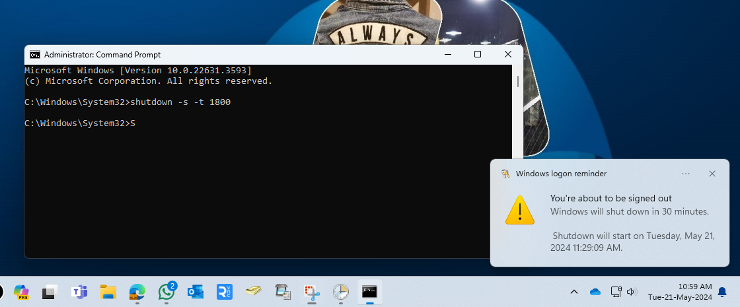The width and height of the screenshot is (740, 307).
Task: Dismiss the Windows logon reminder notification
Action: [712, 174]
